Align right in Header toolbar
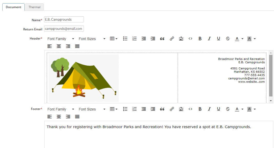This screenshot has width=274, height=148. point(68,46)
